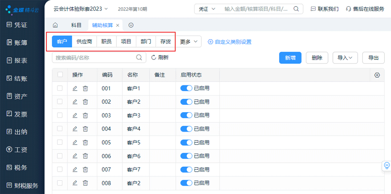Switch to the 科目 tab
Screen dimensions: 391x194
click(x=76, y=25)
